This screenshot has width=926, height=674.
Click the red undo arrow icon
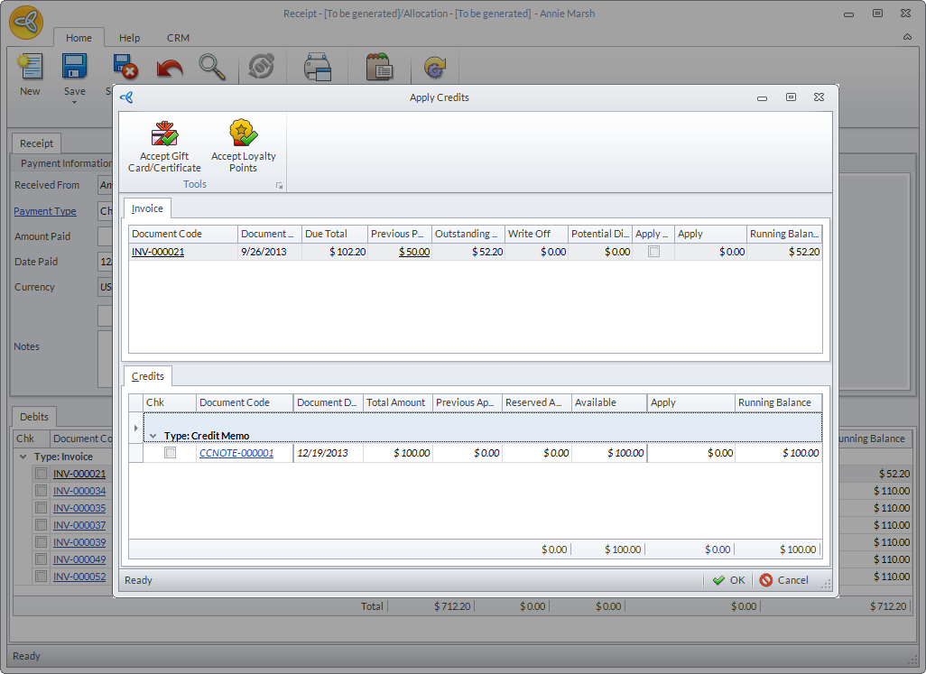[x=169, y=68]
